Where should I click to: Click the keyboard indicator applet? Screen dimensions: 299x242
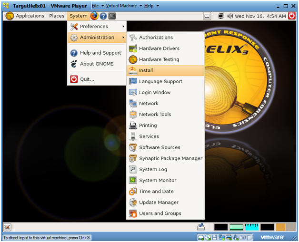[x=207, y=16]
